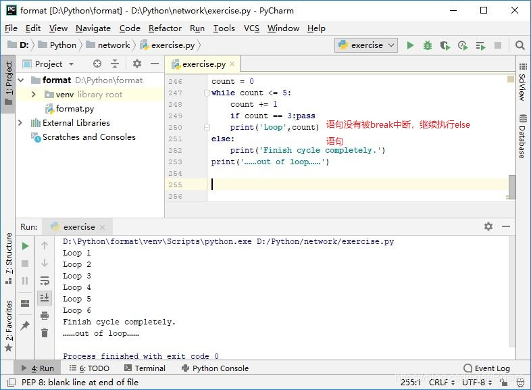Viewport: 531px width, 390px height.
Task: Hide the Project panel with minus icon
Action: pyautogui.click(x=155, y=64)
